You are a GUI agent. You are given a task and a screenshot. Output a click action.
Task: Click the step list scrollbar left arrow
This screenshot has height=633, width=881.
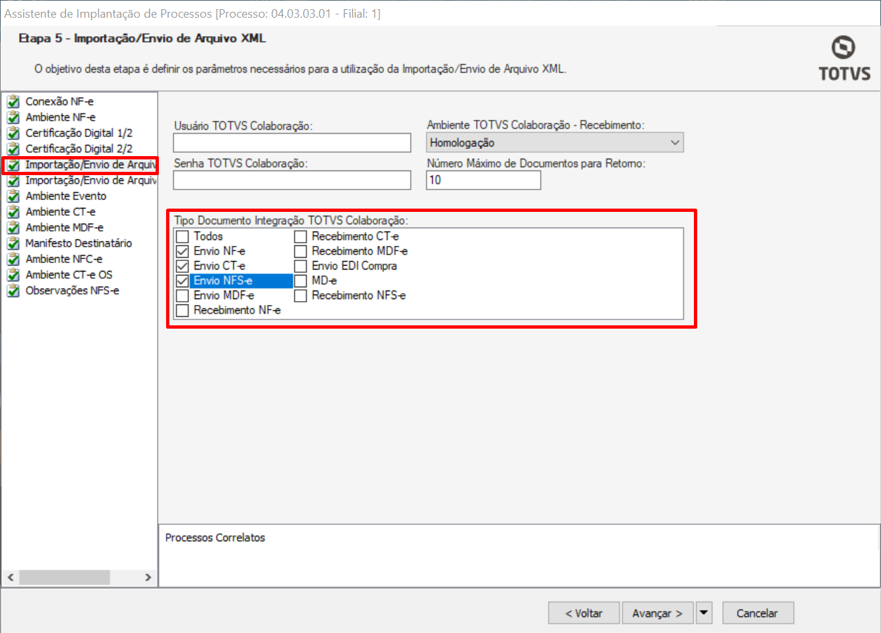[x=11, y=577]
